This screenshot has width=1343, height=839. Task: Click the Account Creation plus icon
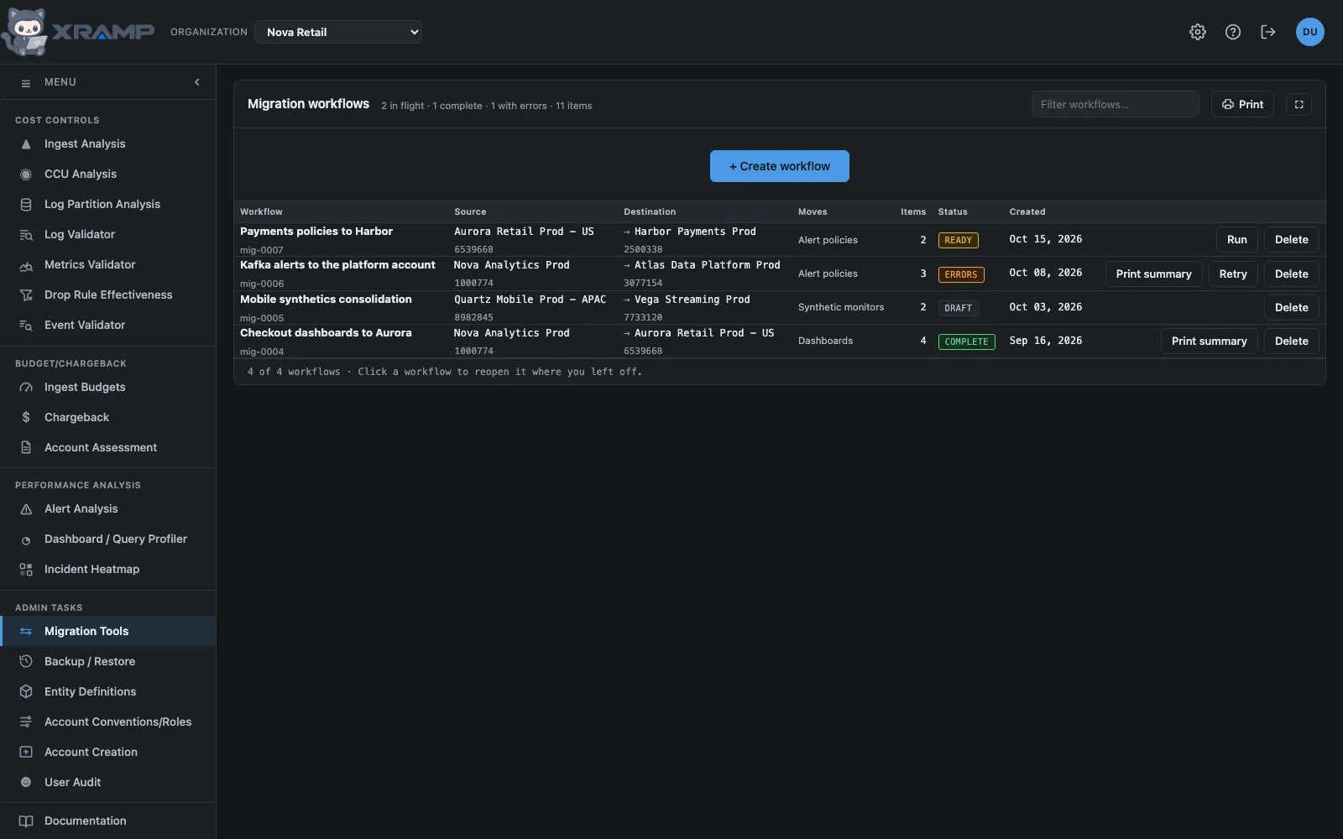pos(26,753)
